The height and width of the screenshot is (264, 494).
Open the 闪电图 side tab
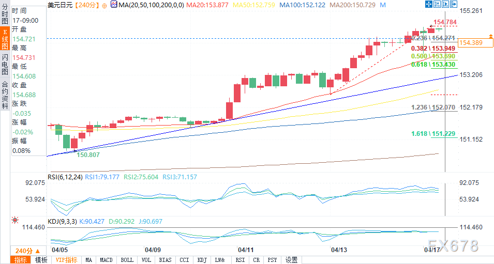click(5, 64)
